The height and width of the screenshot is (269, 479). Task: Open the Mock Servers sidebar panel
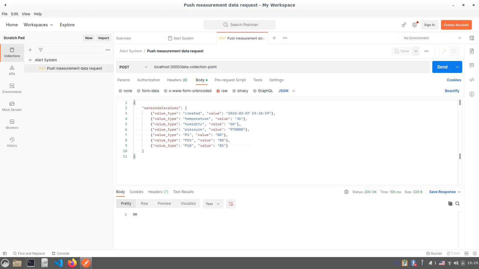point(12,106)
